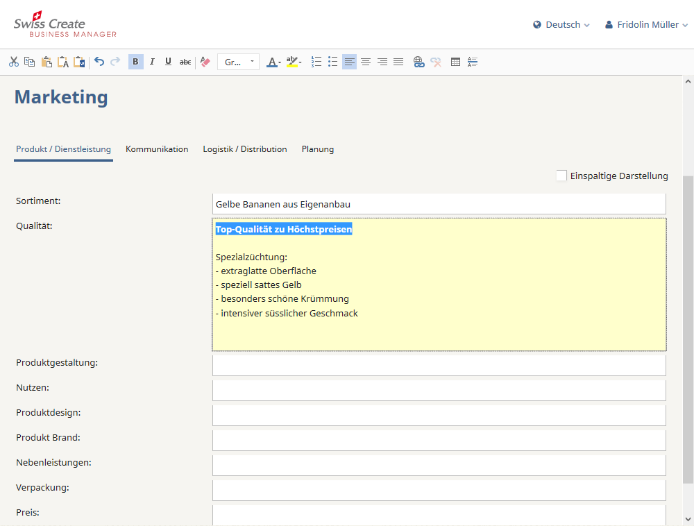Open the font size dropdown
This screenshot has height=526, width=694.
(238, 62)
